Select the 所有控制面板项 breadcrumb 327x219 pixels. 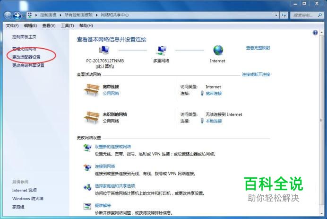point(78,15)
